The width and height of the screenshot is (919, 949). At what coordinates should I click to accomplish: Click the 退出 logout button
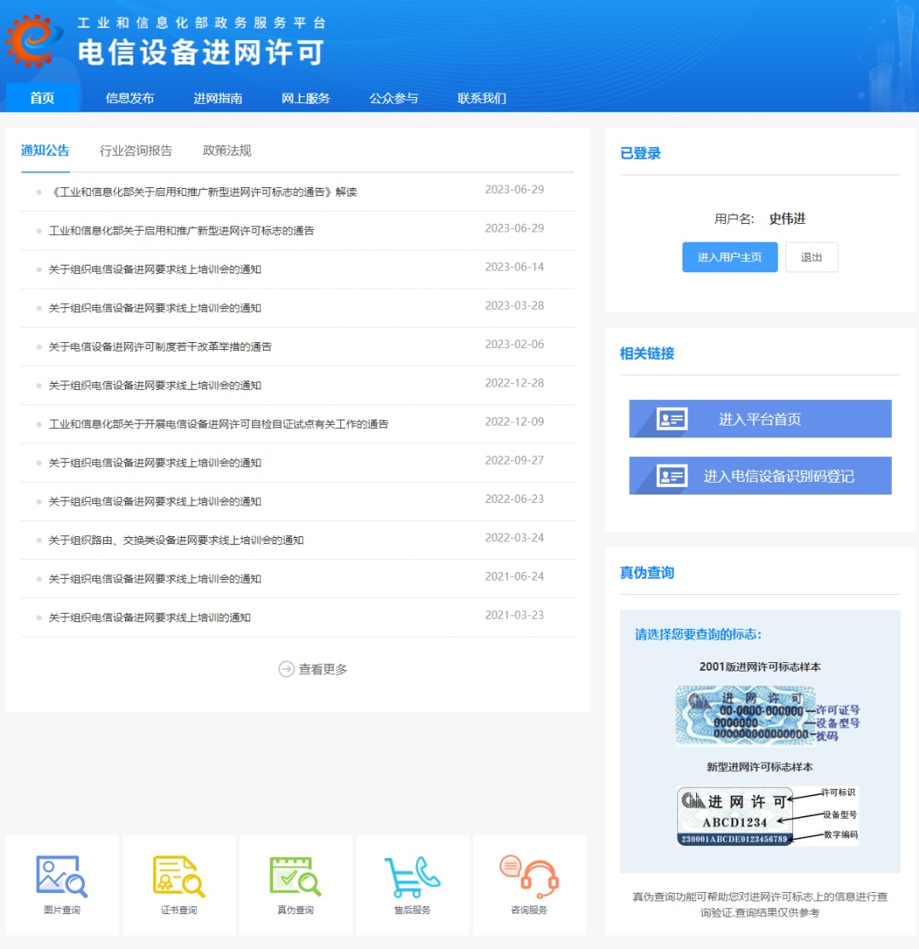811,257
